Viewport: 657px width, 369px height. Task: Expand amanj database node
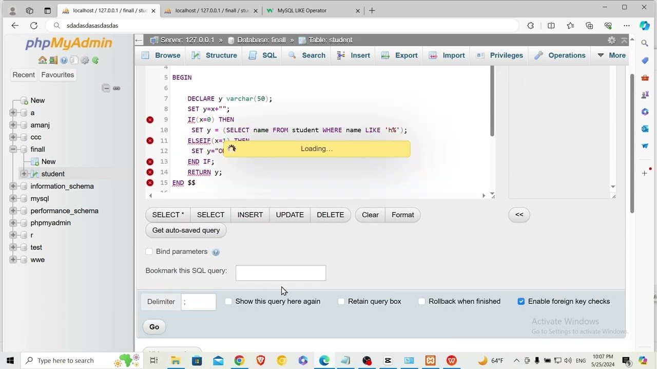coord(13,125)
